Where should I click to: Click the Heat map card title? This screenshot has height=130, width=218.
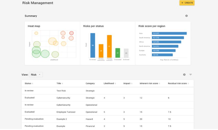click(34, 26)
